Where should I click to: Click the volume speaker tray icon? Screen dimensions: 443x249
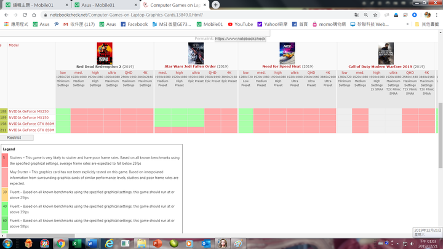(x=412, y=243)
